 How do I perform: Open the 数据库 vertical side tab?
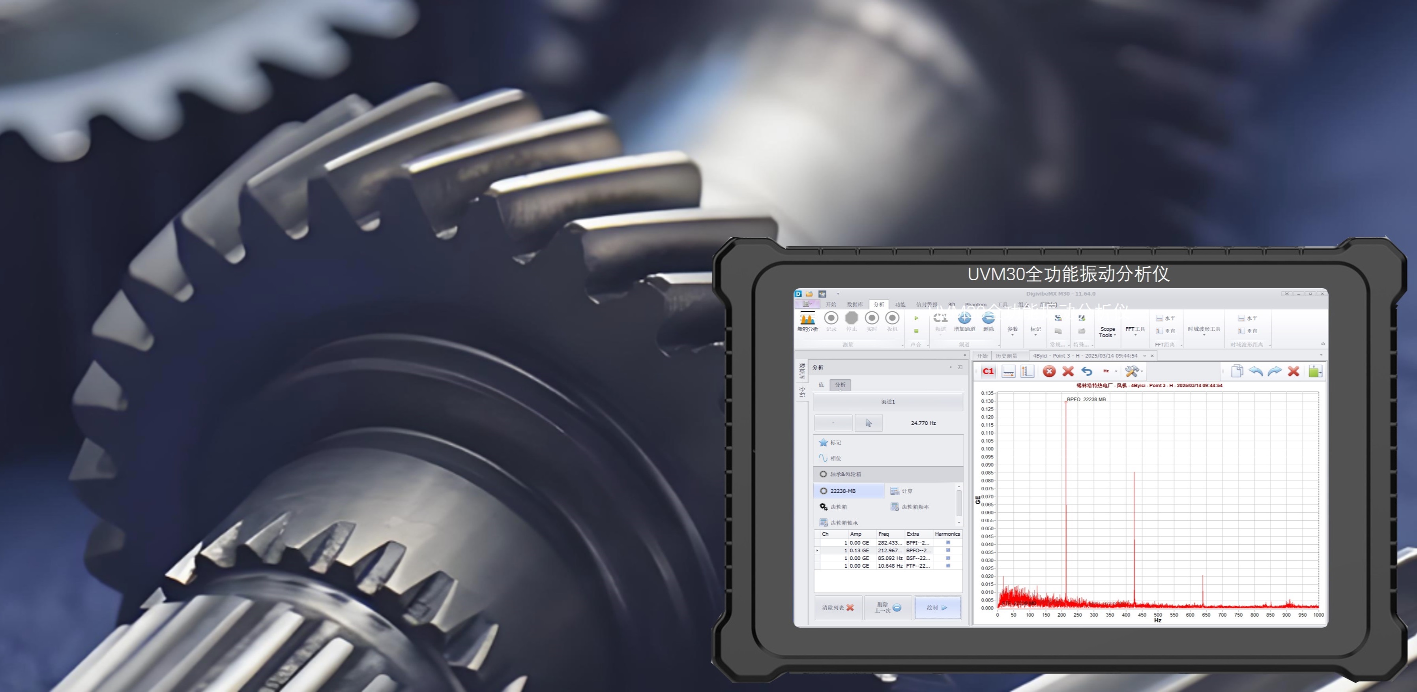pyautogui.click(x=801, y=371)
